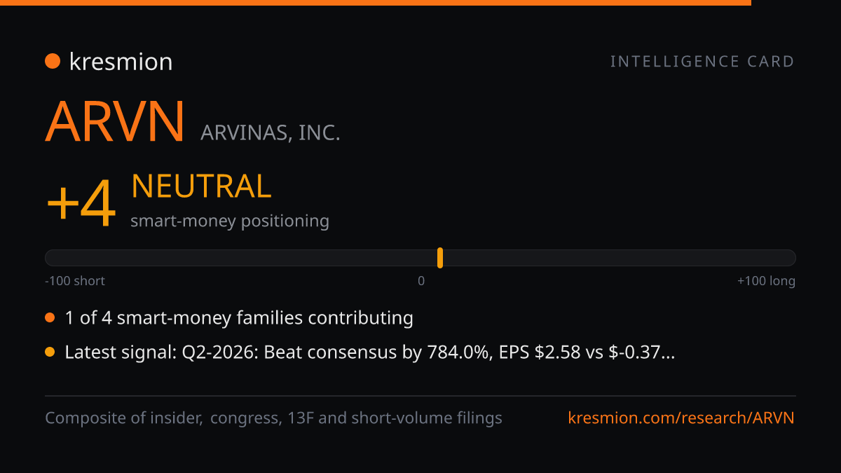Click the NEUTRAL rating label

[x=201, y=186]
